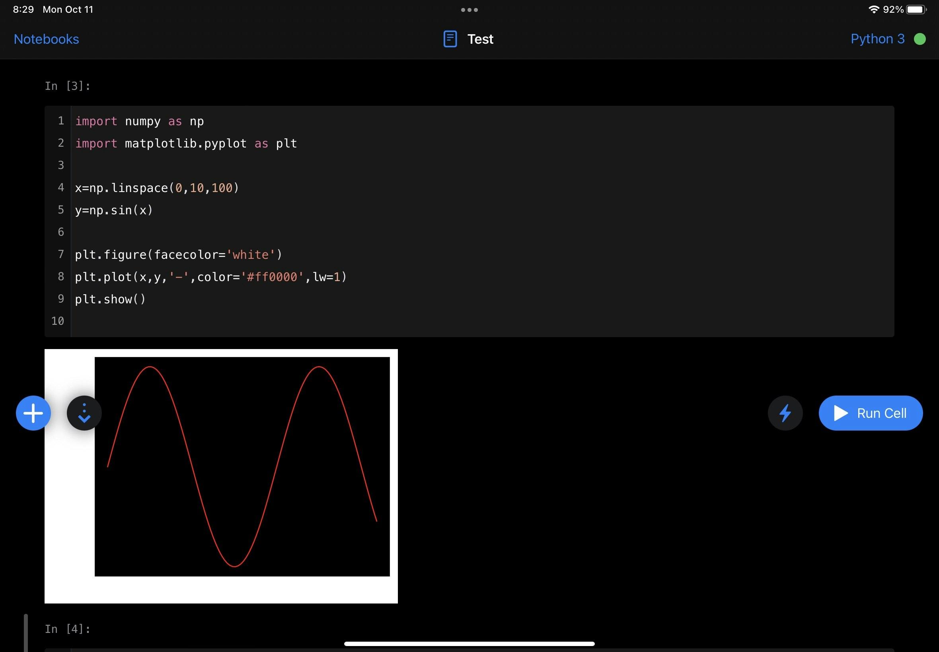Viewport: 939px width, 652px height.
Task: Click on the np.linspace code line
Action: coord(157,188)
